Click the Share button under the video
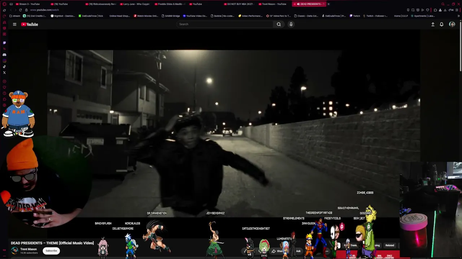This screenshot has height=259, width=462. click(278, 251)
